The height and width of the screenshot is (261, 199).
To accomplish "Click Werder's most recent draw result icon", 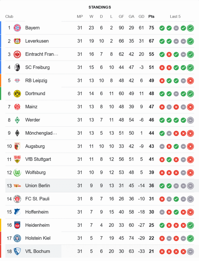I will [x=190, y=120].
